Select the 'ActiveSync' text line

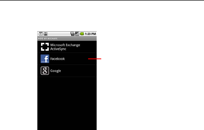[58, 49]
